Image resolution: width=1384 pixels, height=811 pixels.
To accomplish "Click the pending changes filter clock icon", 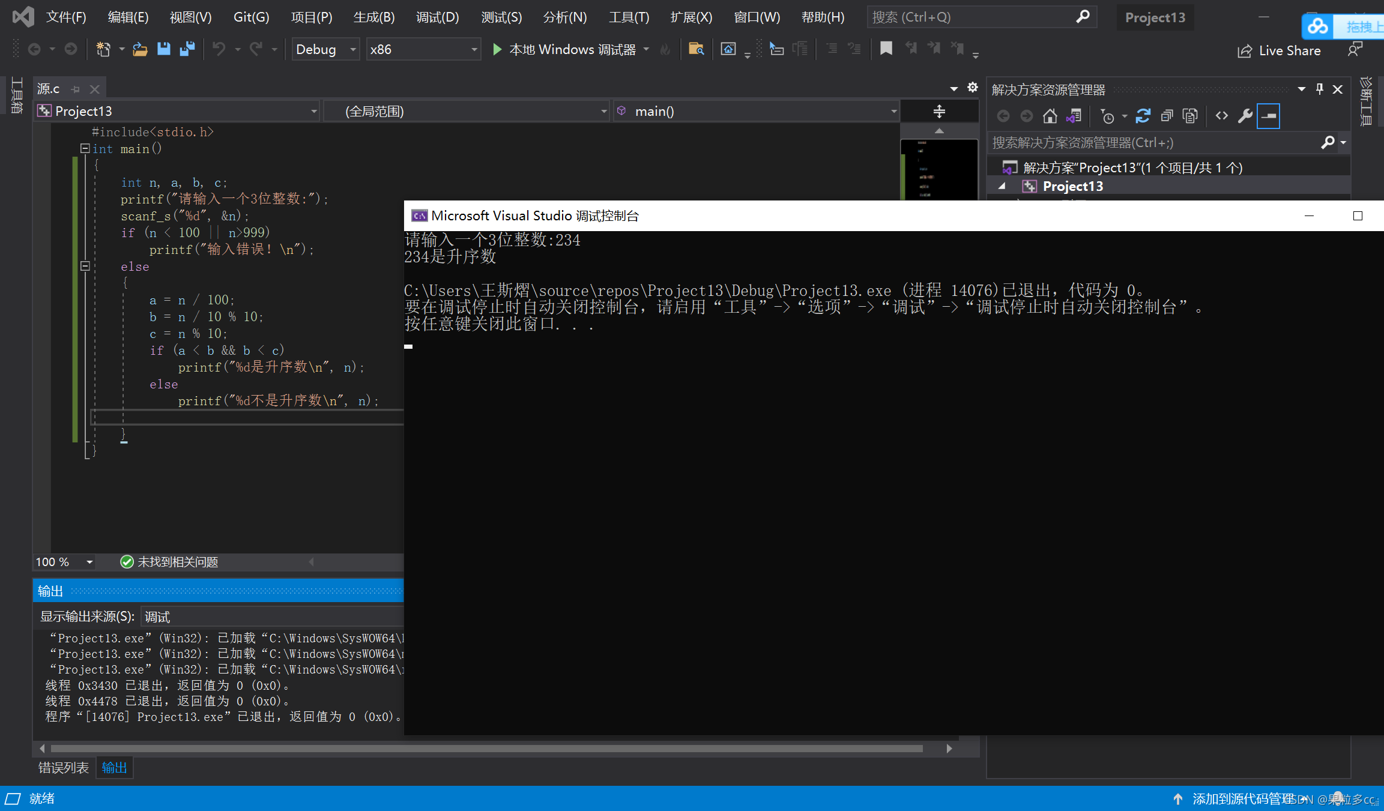I will pyautogui.click(x=1107, y=116).
